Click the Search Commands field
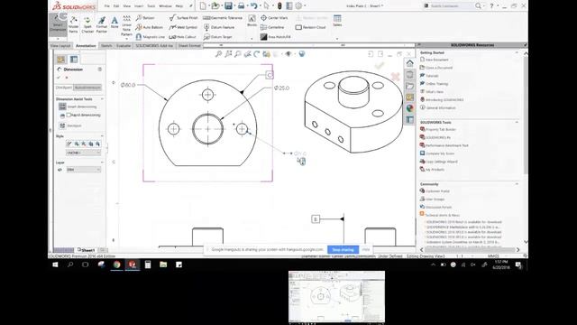The image size is (577, 325). [x=451, y=6]
